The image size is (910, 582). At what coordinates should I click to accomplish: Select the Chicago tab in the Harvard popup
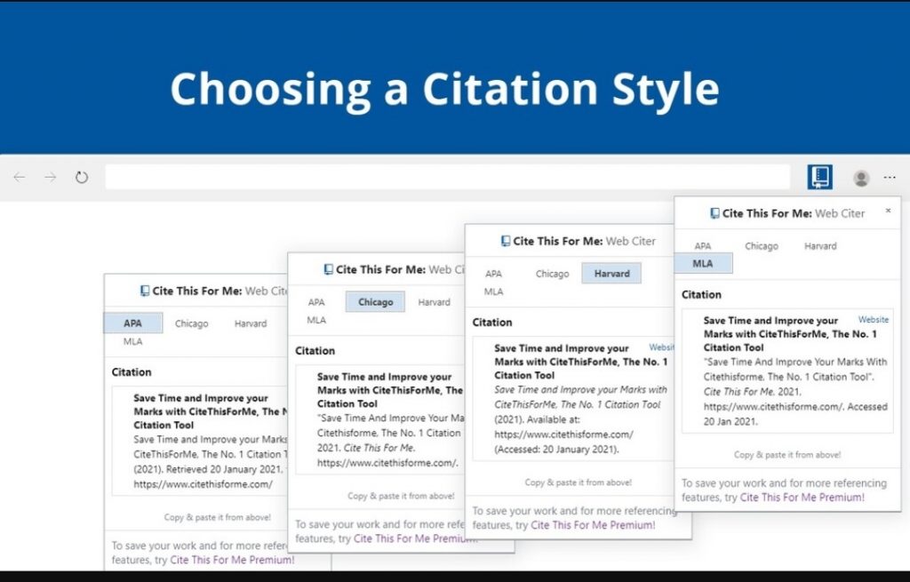552,274
